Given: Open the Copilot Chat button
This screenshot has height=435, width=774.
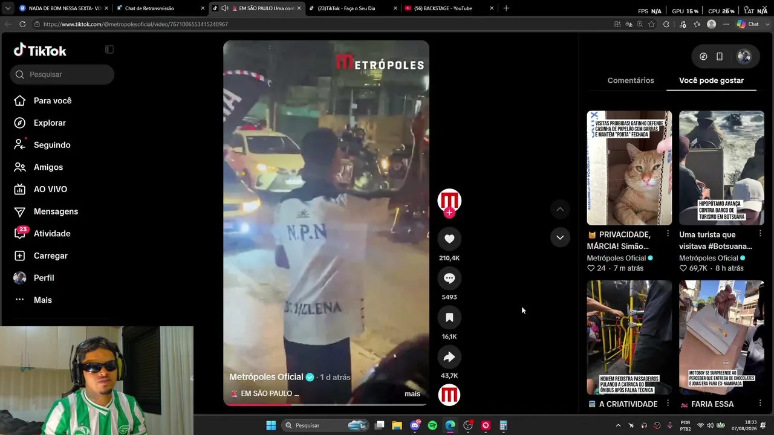Looking at the screenshot, I should (748, 24).
